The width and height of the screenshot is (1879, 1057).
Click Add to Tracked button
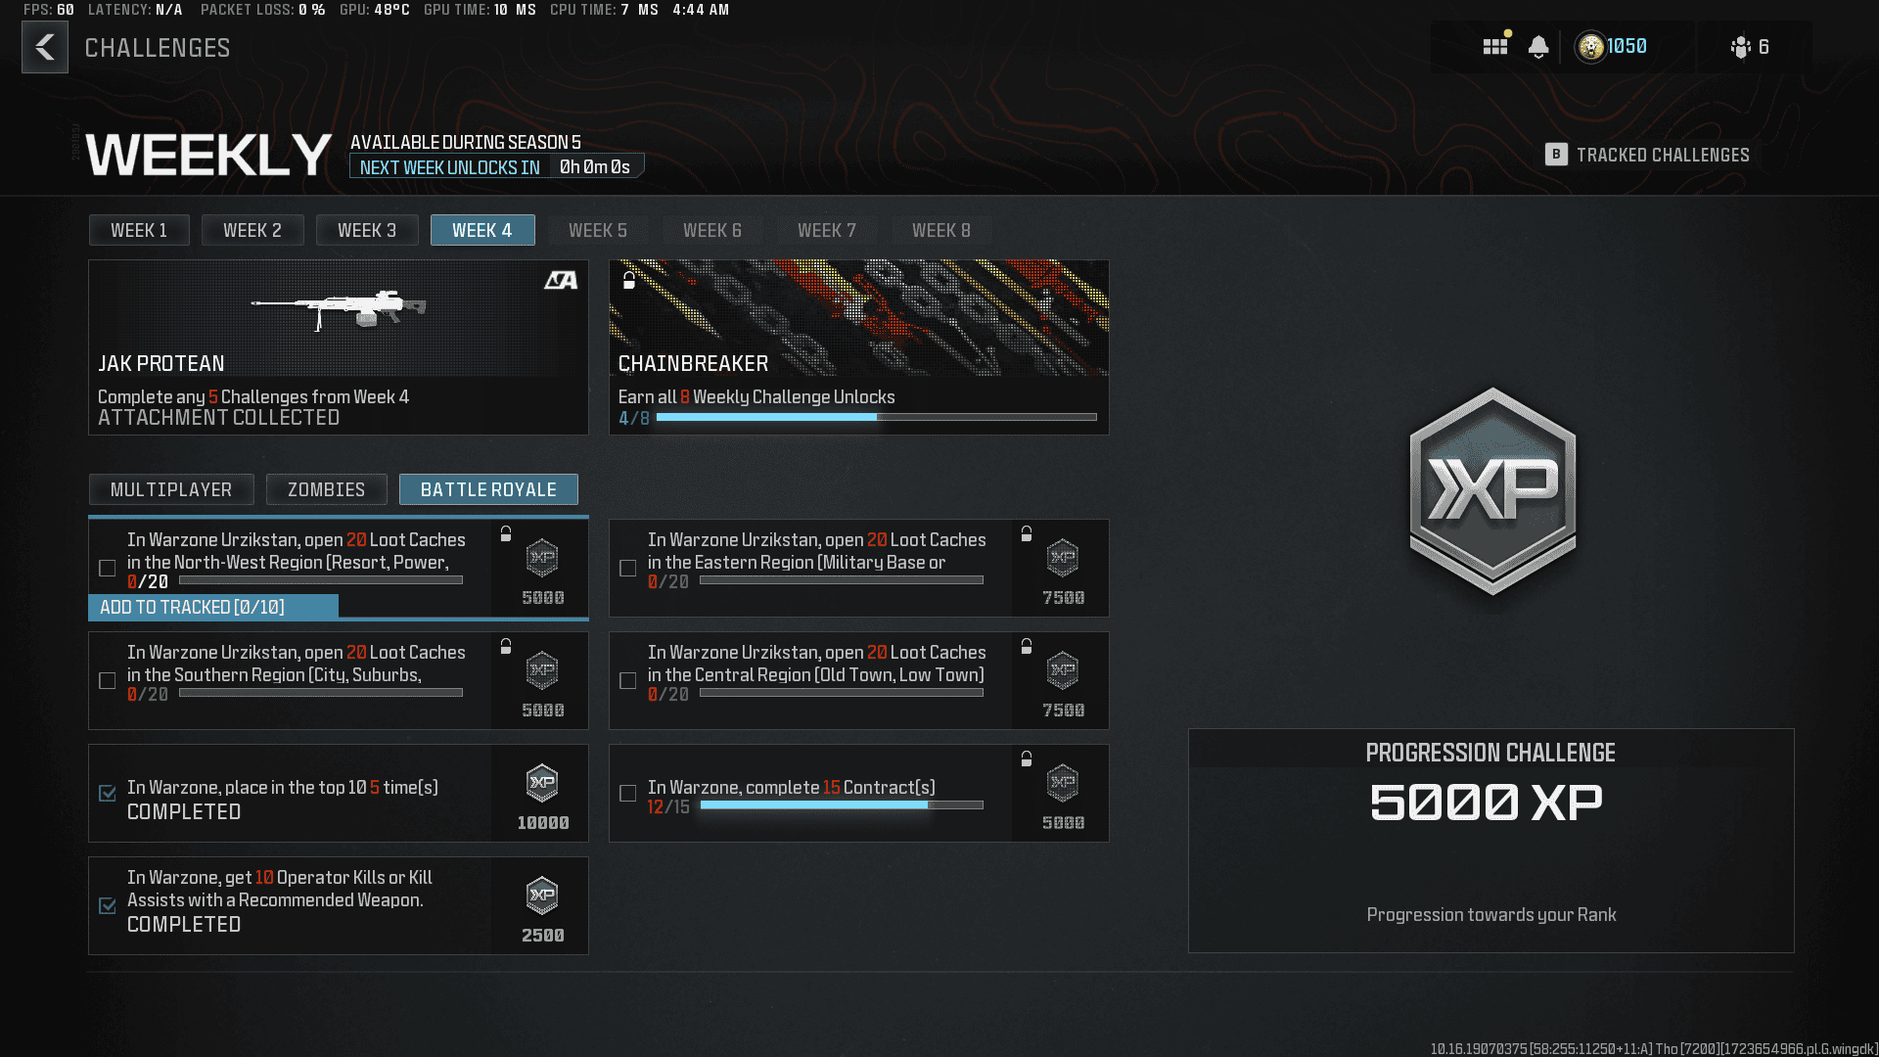point(213,607)
